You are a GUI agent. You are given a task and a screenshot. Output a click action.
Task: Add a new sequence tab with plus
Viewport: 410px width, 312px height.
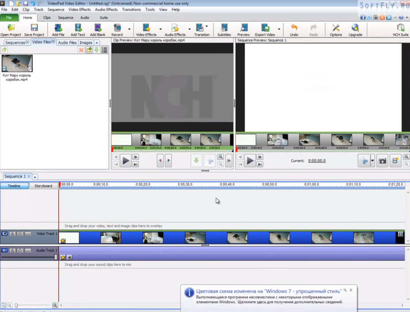pos(35,177)
